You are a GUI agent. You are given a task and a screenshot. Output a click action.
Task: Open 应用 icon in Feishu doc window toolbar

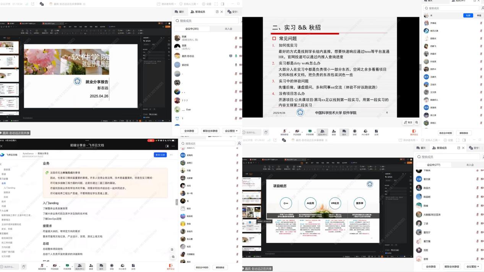[x=133, y=266]
